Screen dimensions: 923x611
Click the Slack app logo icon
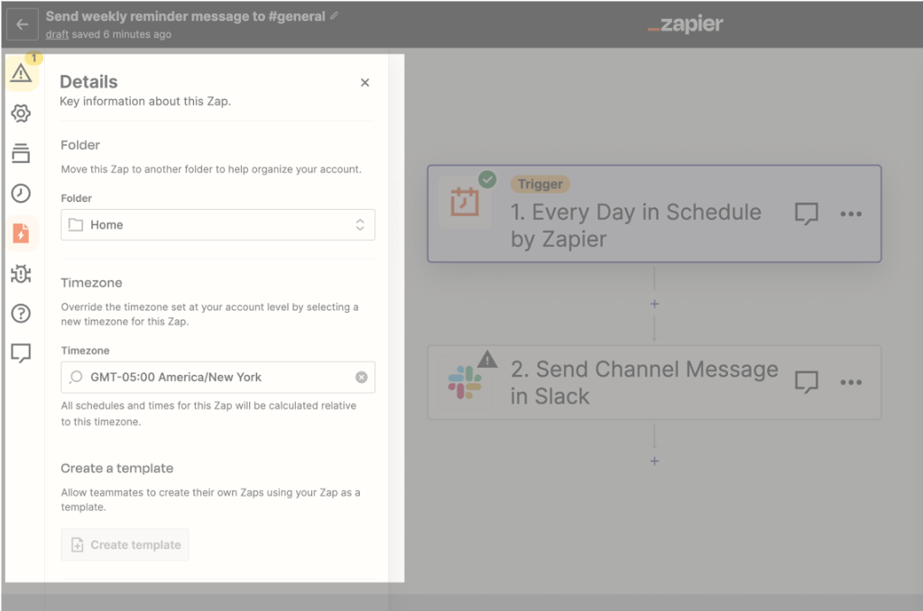tap(465, 382)
